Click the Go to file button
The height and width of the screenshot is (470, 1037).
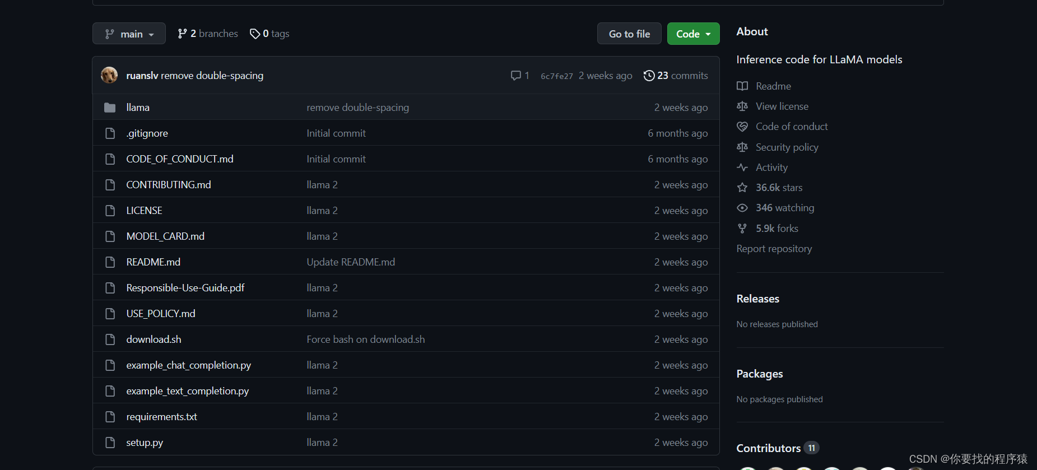point(629,34)
